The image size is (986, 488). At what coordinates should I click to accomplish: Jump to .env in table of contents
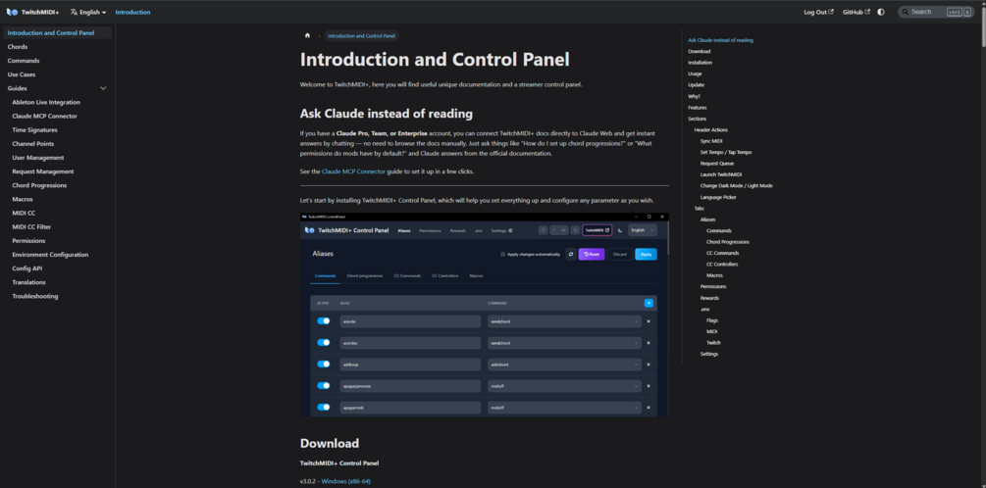[704, 309]
